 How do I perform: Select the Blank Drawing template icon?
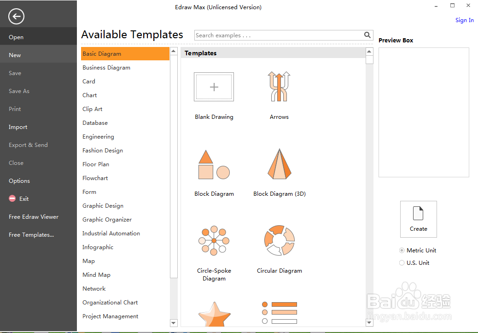[214, 87]
